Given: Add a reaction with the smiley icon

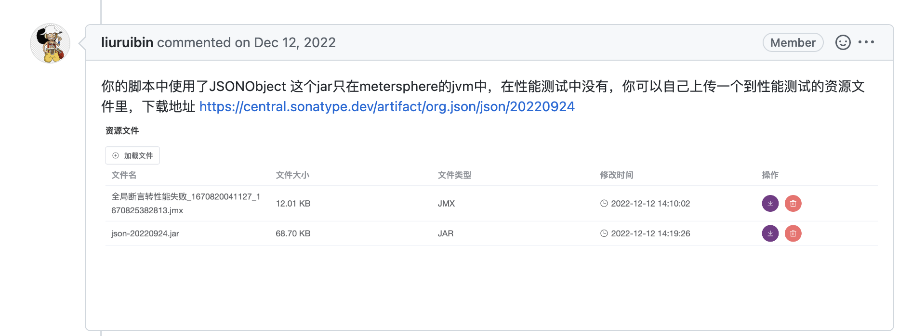Looking at the screenshot, I should coord(843,42).
